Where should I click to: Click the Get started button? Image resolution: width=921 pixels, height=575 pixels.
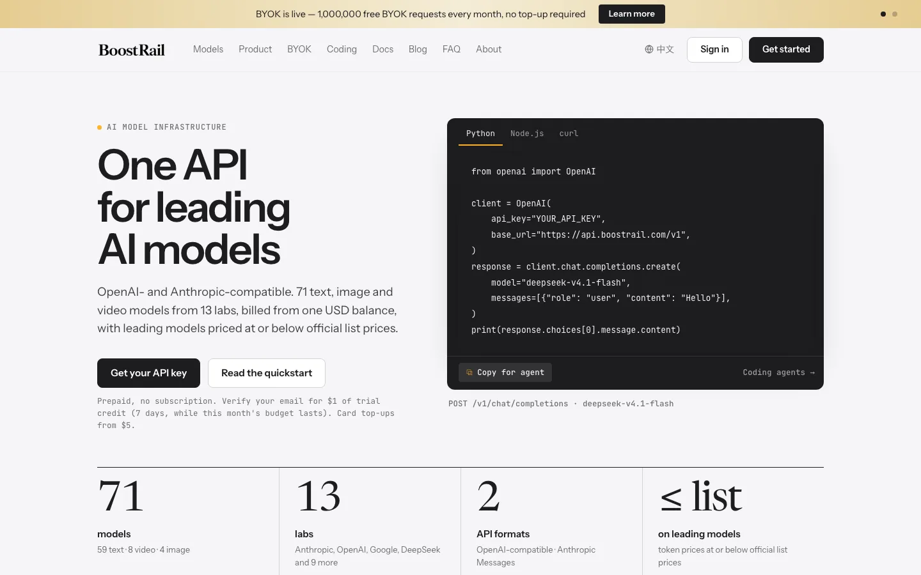[x=786, y=50]
